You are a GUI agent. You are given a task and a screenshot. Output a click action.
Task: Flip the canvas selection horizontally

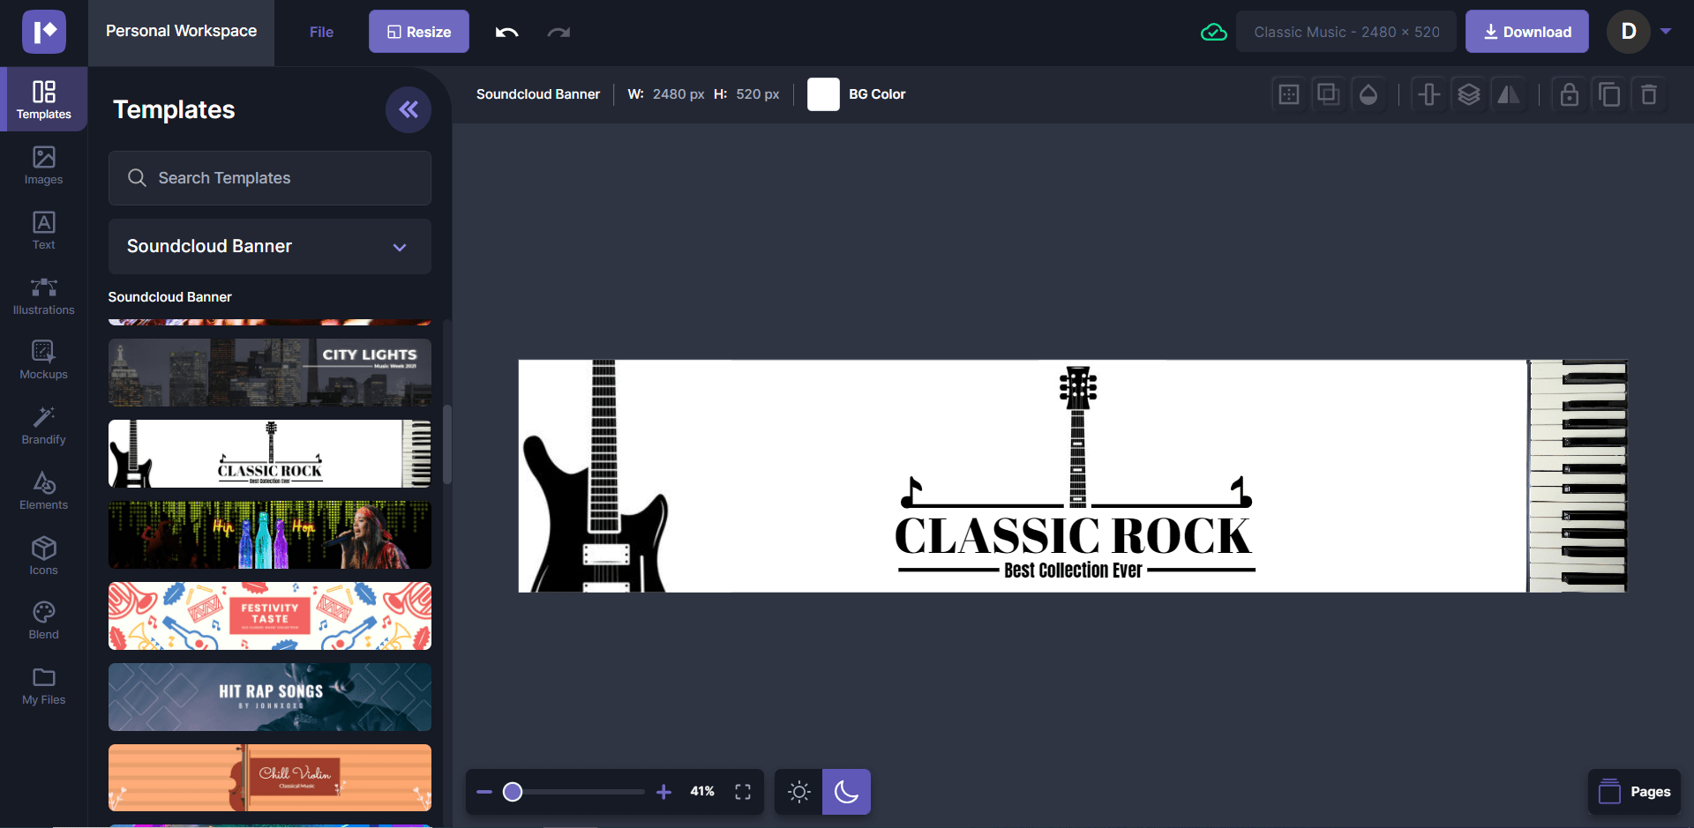tap(1509, 94)
